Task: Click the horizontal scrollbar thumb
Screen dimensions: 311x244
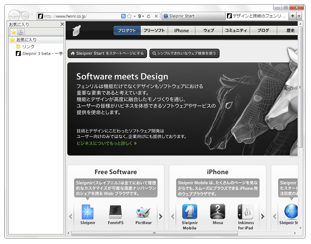Action: (154, 233)
